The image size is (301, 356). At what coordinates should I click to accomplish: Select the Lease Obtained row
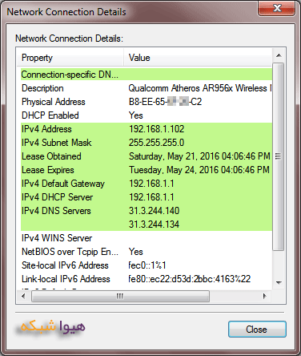point(146,156)
